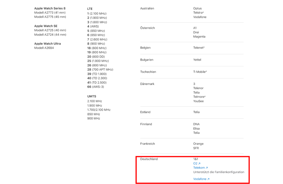
Task: Click Orange carrier under Frankreich
Action: (x=198, y=144)
